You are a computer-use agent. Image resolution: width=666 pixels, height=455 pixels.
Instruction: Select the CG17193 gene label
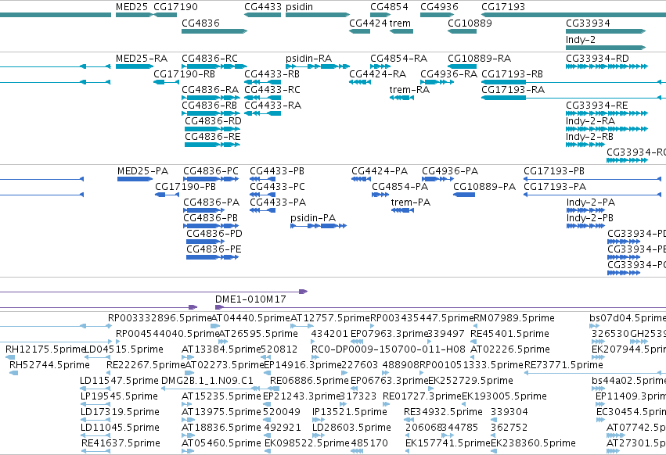tap(503, 7)
